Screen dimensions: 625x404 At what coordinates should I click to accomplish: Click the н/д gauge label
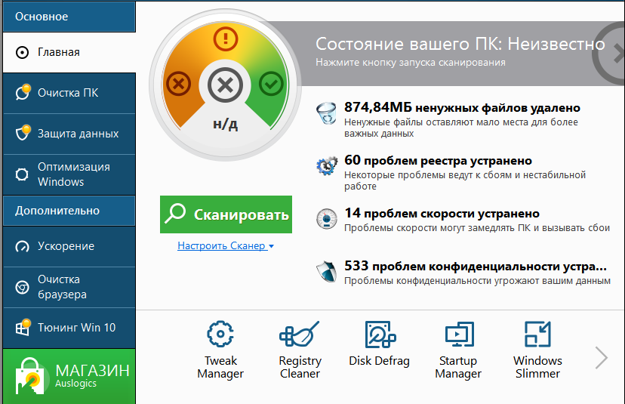click(x=225, y=124)
